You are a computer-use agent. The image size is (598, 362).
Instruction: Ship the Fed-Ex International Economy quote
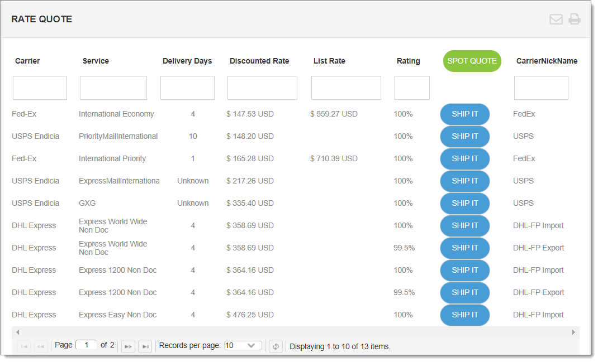(x=464, y=114)
